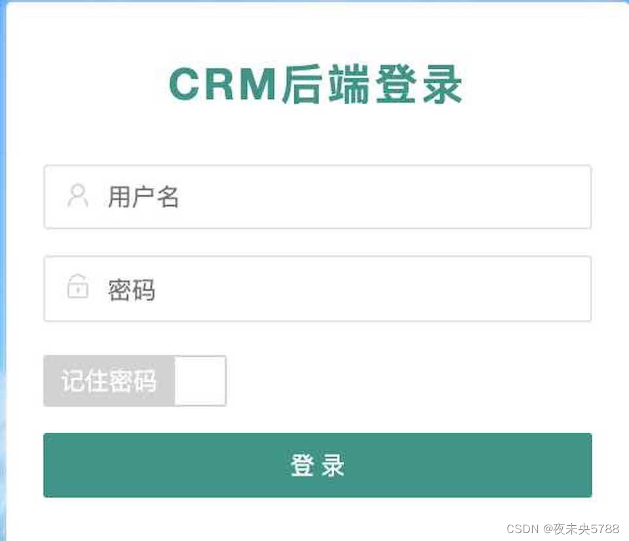Select the lock symbol beside 密码
Screen dimensions: 629x541
78,286
